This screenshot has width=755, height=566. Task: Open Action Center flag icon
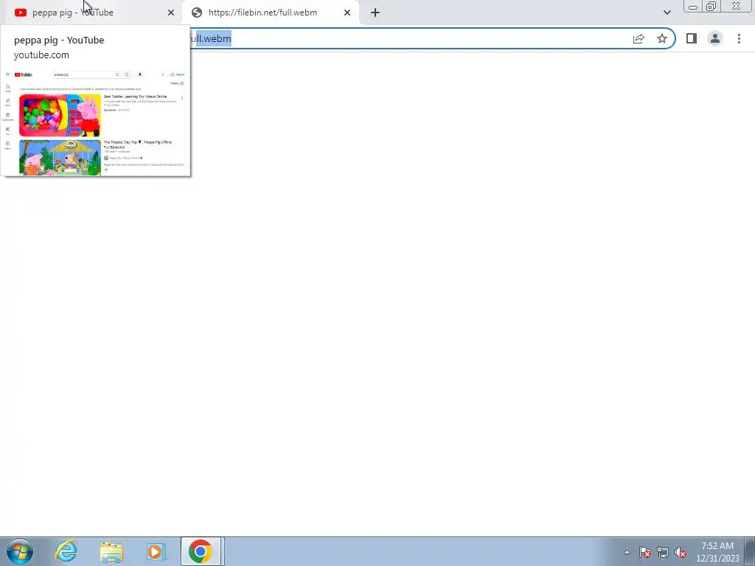[x=645, y=552]
